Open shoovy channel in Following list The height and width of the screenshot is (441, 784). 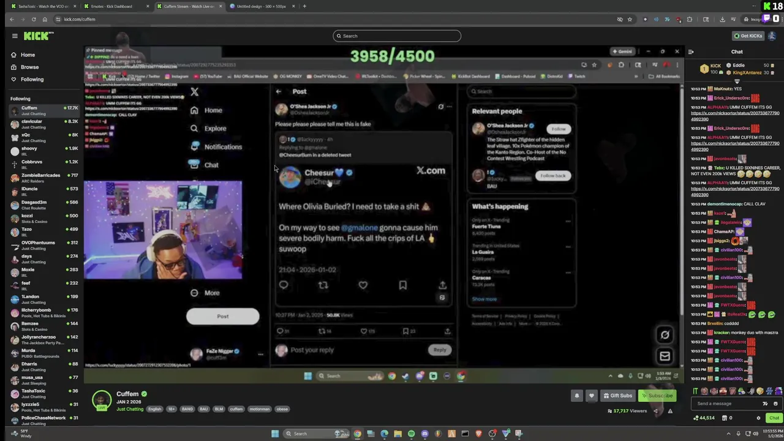(x=44, y=151)
